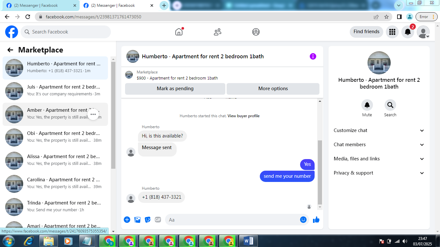The height and width of the screenshot is (247, 440).
Task: Open the Trinda conversation
Action: tap(55, 207)
